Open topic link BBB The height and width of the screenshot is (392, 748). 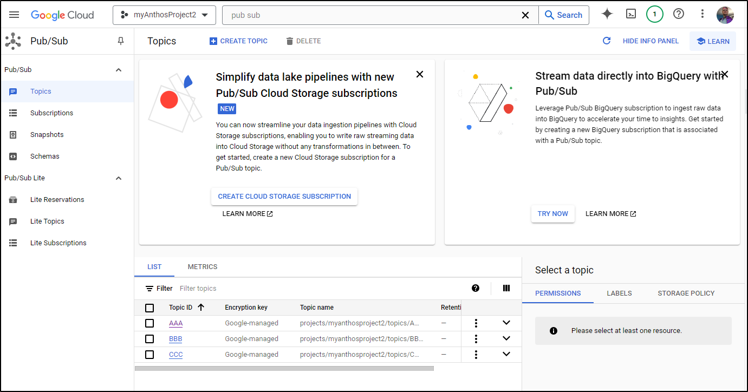[175, 339]
